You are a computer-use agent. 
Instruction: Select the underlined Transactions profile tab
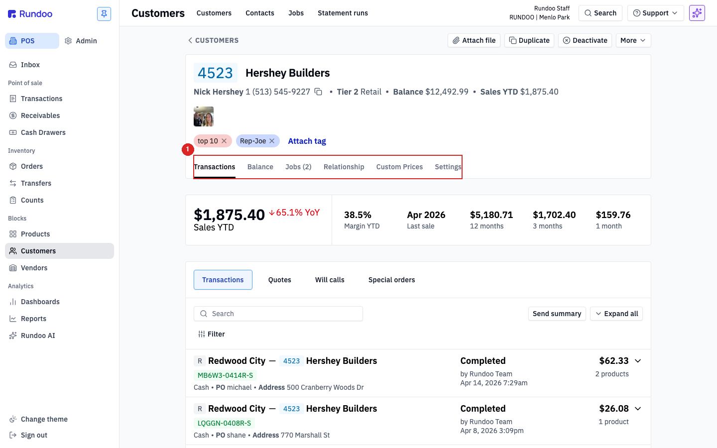[215, 167]
